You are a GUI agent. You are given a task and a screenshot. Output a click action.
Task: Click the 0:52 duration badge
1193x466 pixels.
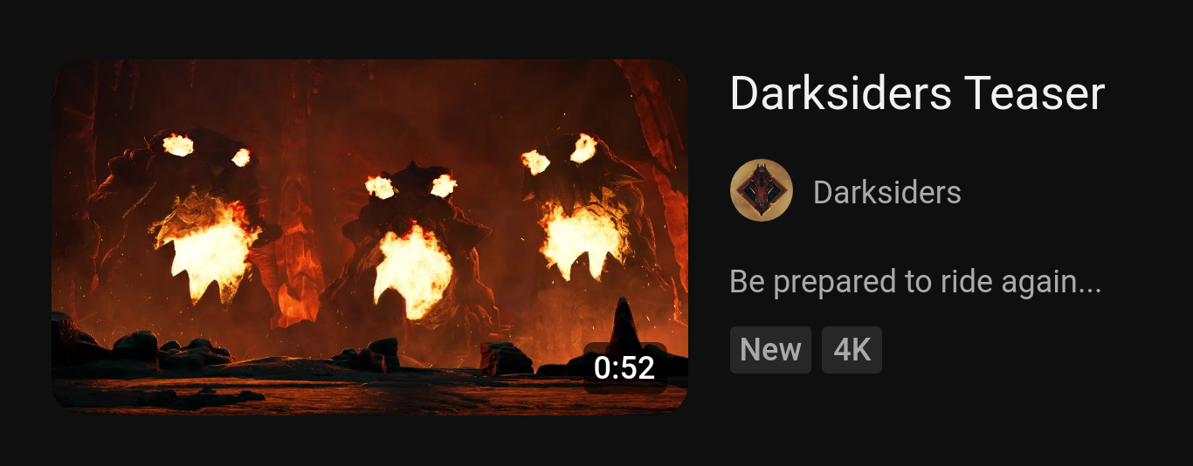click(x=624, y=367)
